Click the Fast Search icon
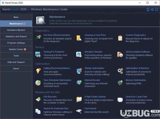Image resolution: width=160 pixels, height=119 pixels. [79, 111]
